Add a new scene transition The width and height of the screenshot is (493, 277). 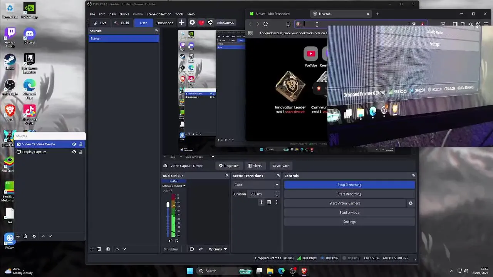tap(261, 202)
